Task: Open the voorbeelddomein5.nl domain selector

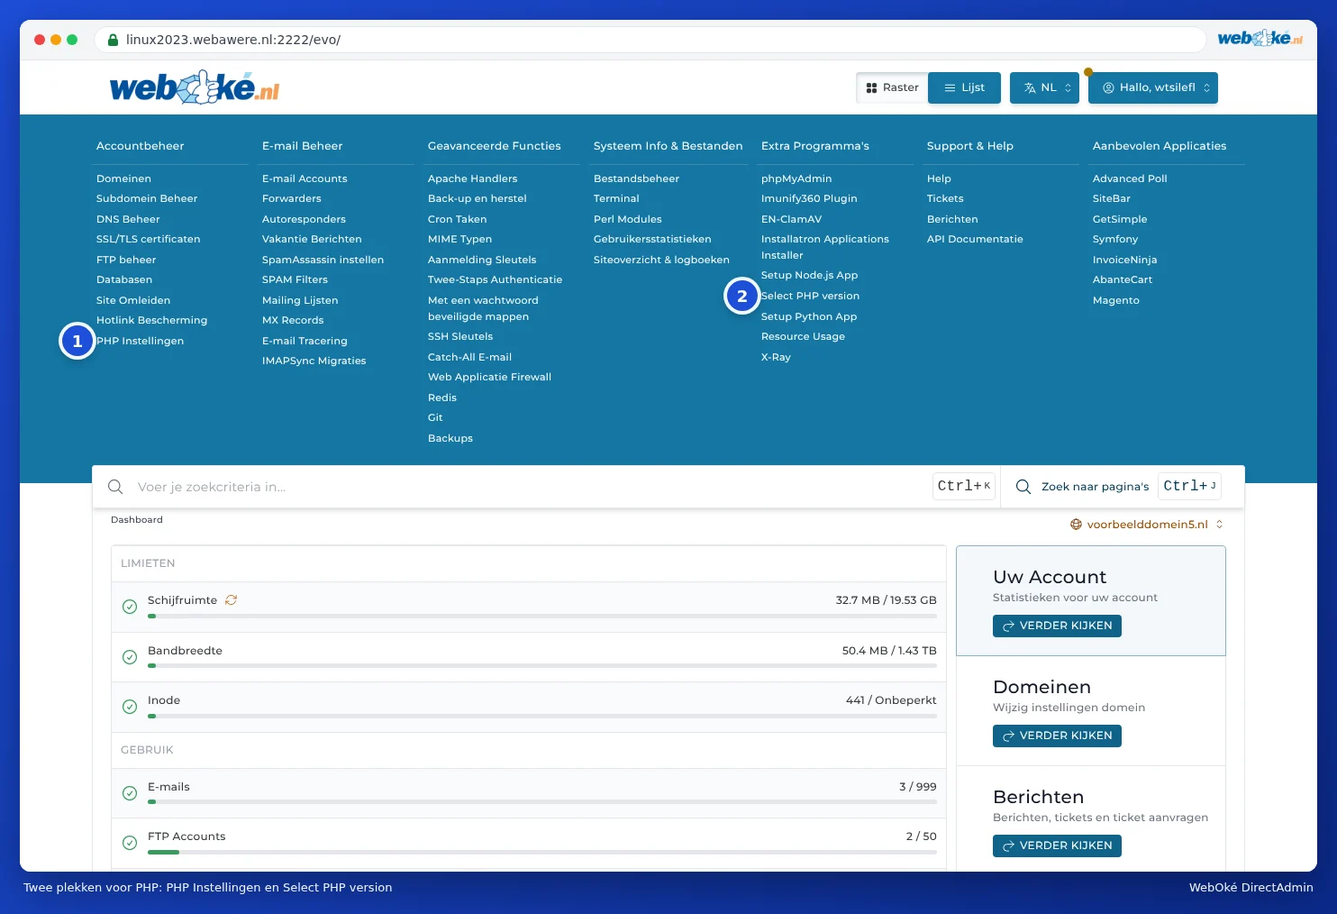Action: [x=1147, y=525]
